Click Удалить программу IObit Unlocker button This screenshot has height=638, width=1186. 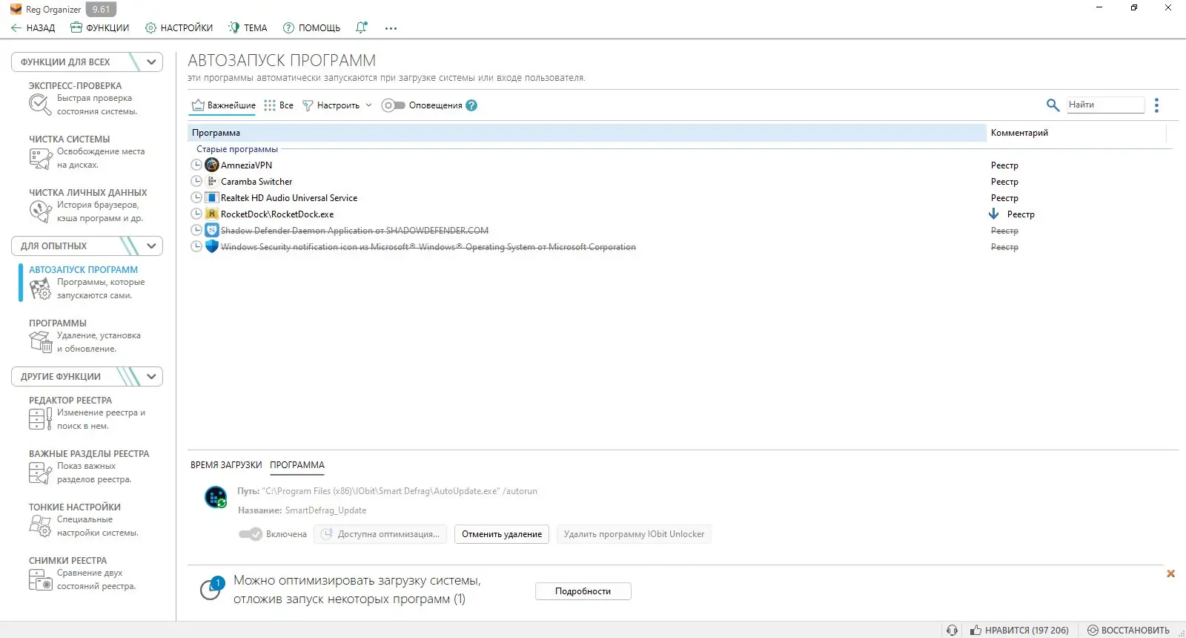634,534
